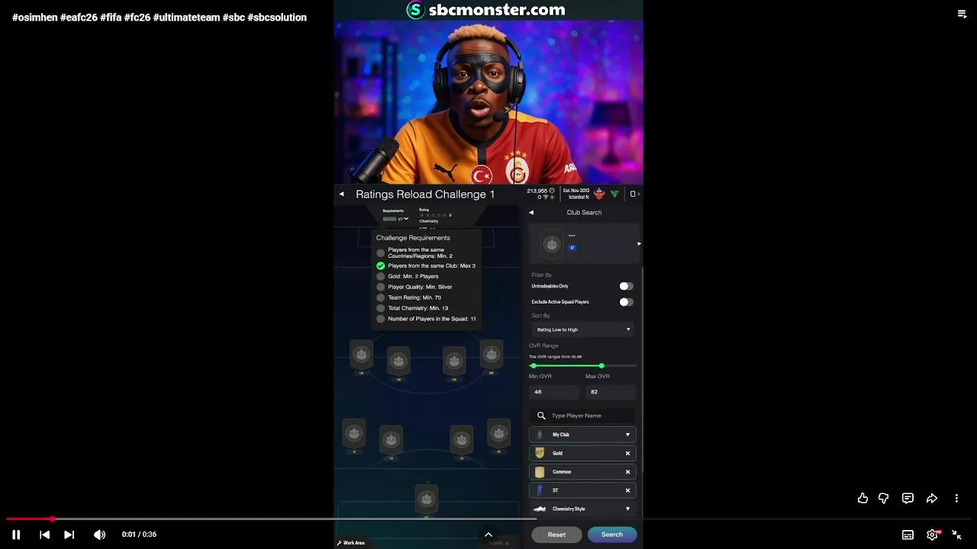Viewport: 977px width, 549px height.
Task: Click 'Total Chemistry: Min. 13' requirement
Action: coord(418,308)
